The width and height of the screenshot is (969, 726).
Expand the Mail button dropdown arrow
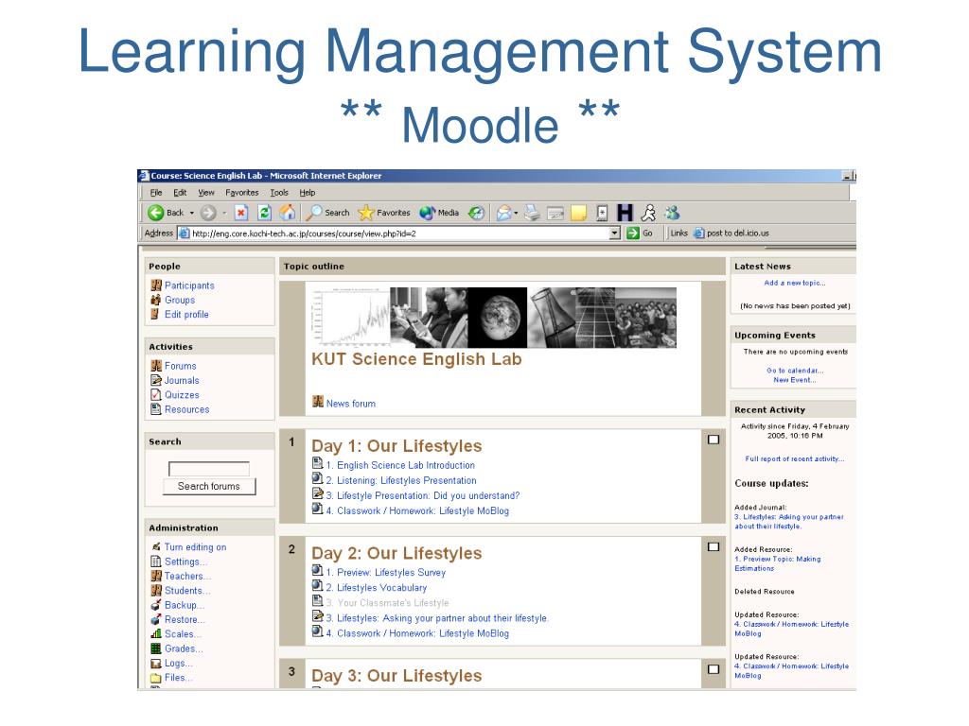pos(516,213)
